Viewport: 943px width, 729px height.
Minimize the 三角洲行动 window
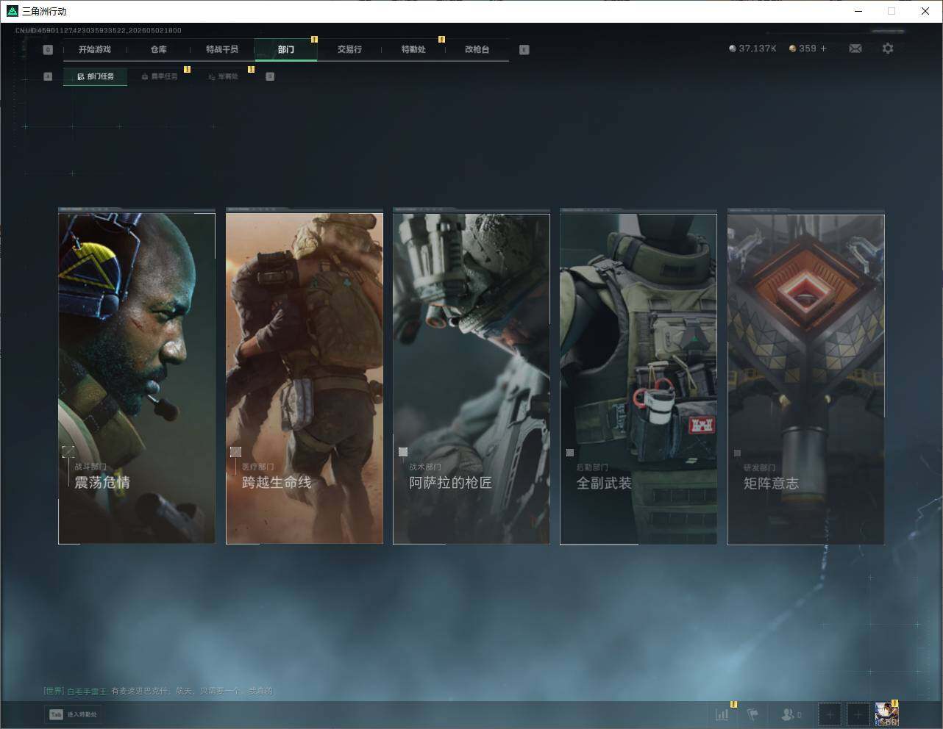pos(858,11)
